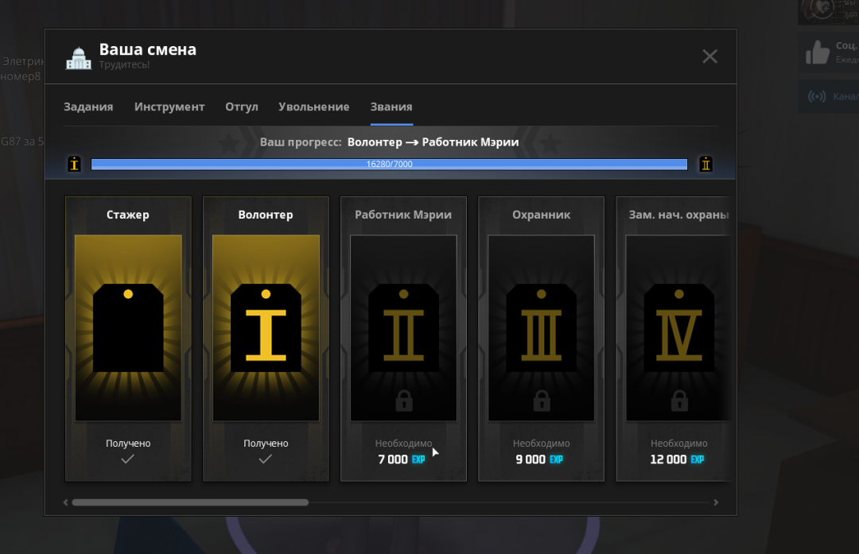Switch to the Инструмент tab
The image size is (859, 554).
(x=169, y=107)
